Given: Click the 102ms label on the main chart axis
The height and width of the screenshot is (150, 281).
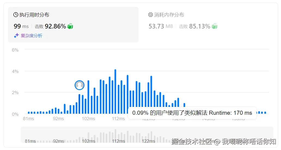Looking at the screenshot, I should pos(88,119).
